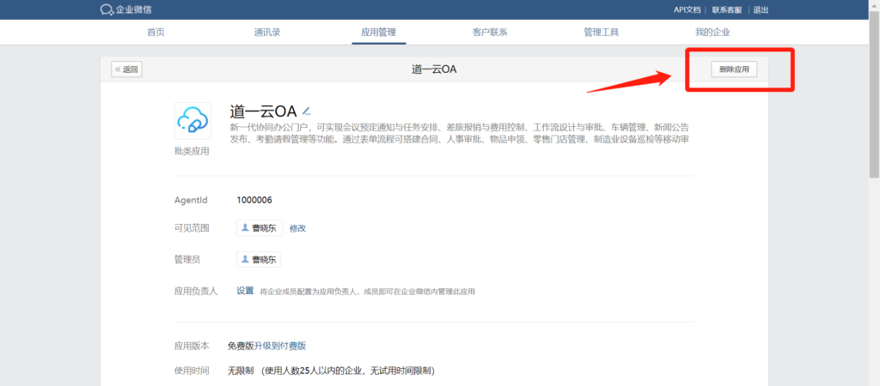Open the 客户联系 tab

pos(489,32)
